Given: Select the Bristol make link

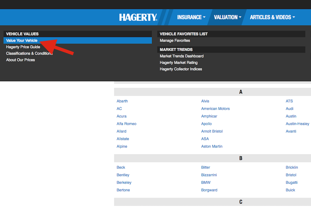Looking at the screenshot, I should click(291, 175).
